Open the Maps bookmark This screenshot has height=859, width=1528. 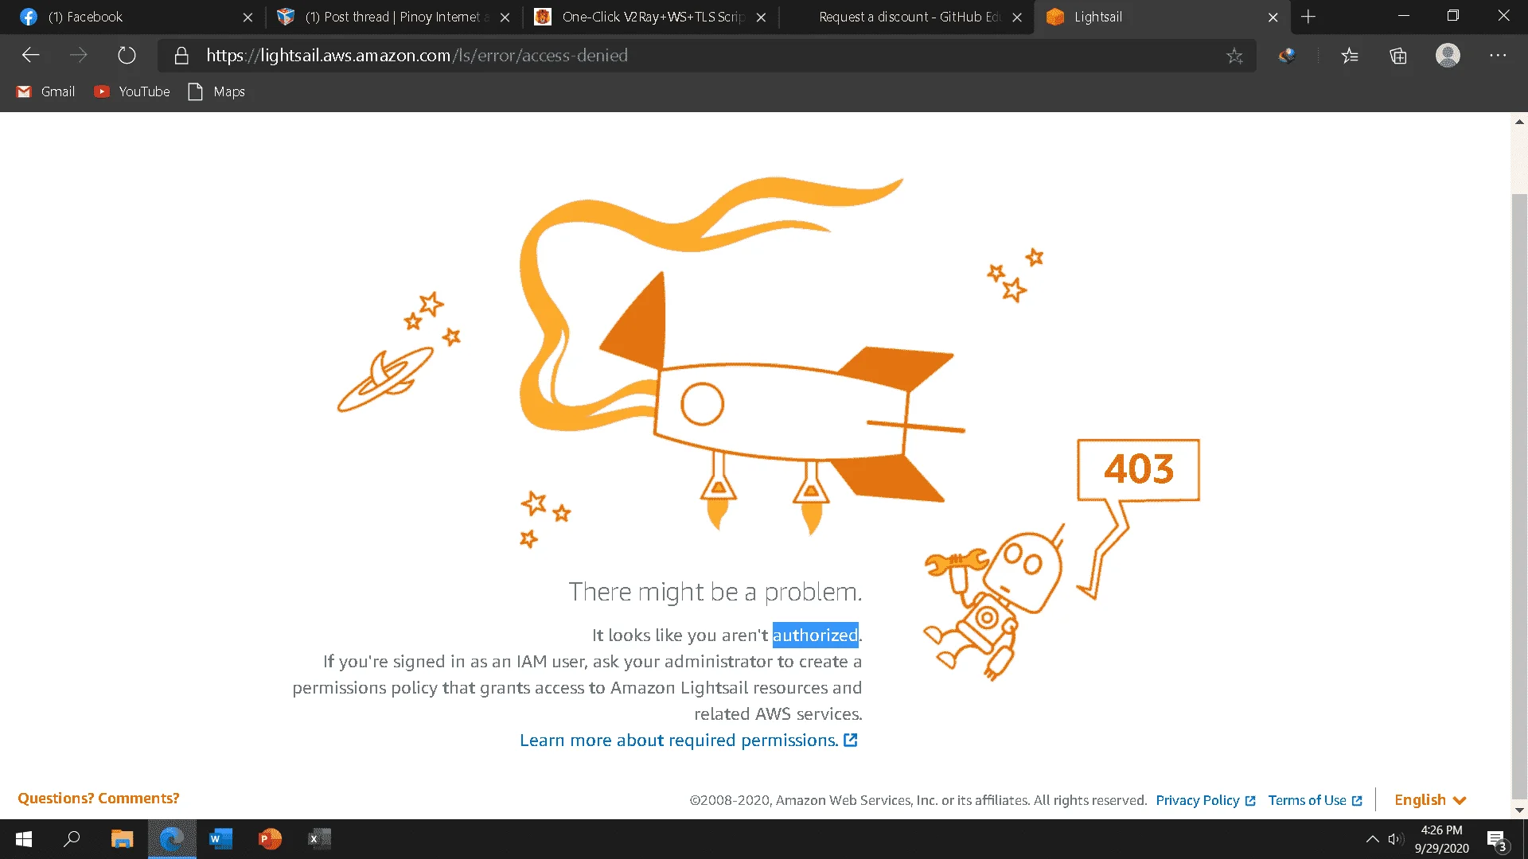click(216, 91)
